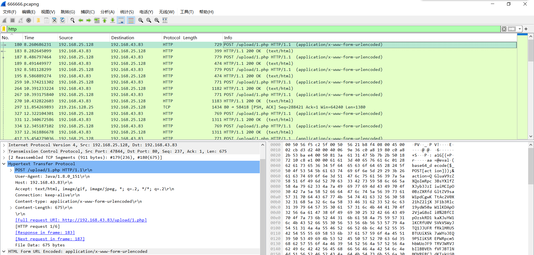The width and height of the screenshot is (534, 255).
Task: Go to a specified packet
Action: pos(97,20)
